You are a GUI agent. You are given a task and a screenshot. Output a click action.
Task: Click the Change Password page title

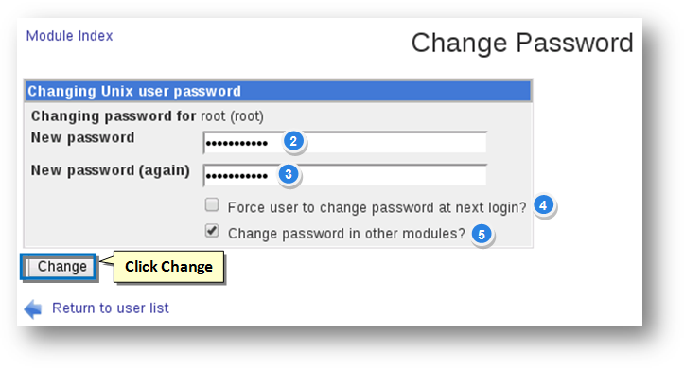tap(522, 44)
